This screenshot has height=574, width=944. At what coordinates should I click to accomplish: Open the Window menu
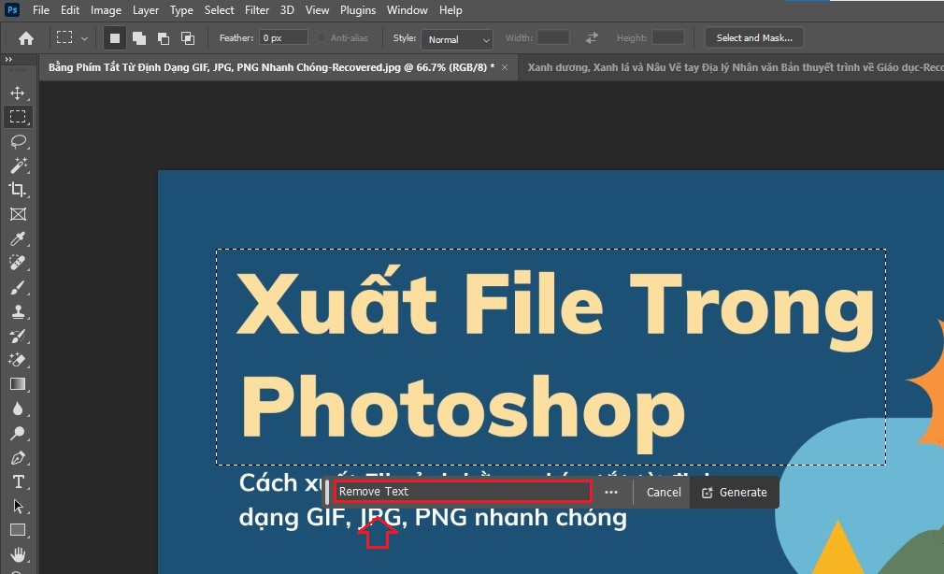pos(407,10)
